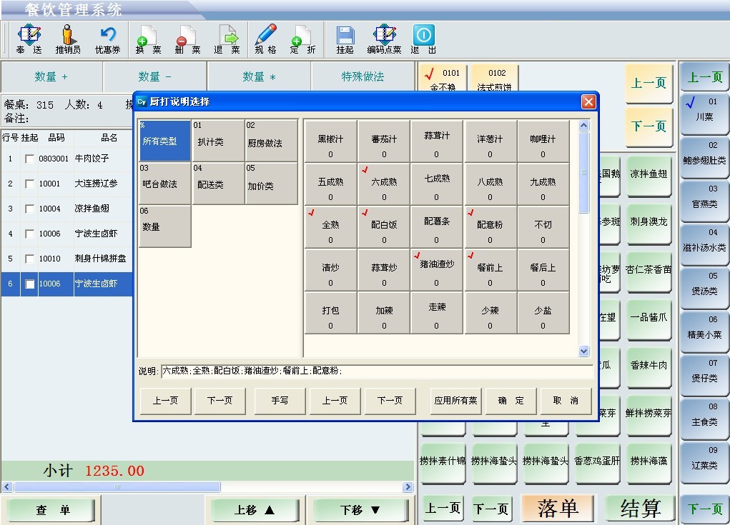Click the 落单 place order button

coord(558,509)
